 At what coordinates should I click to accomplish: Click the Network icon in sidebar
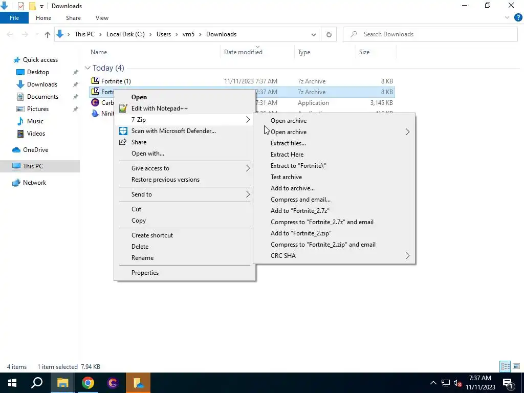(x=16, y=183)
